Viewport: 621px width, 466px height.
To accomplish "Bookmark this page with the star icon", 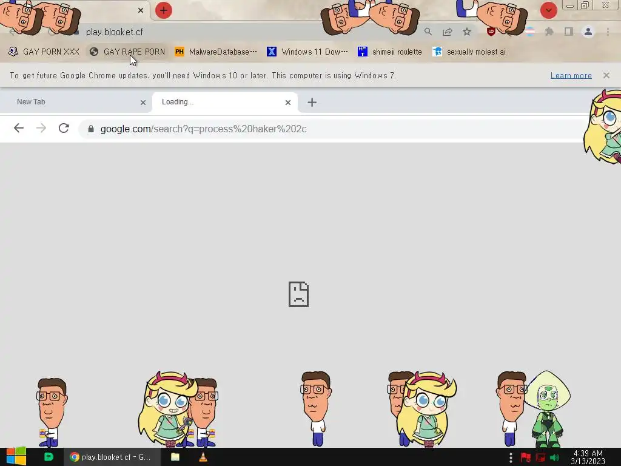I will point(467,32).
